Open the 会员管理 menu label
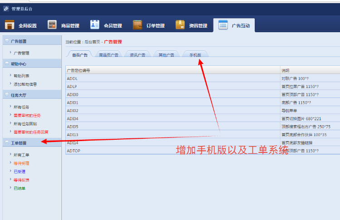The width and height of the screenshot is (340, 220). 113,25
